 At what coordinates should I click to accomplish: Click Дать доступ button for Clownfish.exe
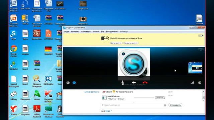pos(116,43)
